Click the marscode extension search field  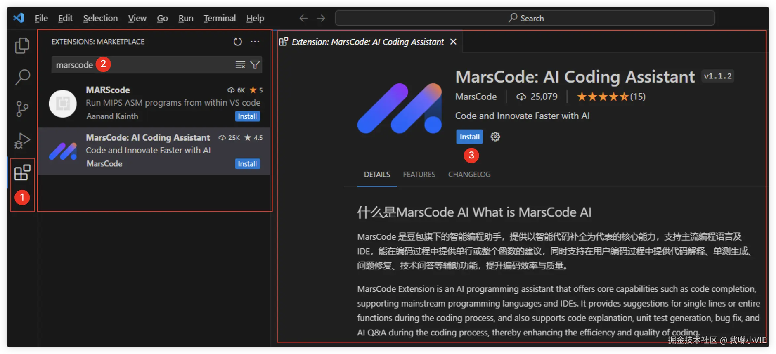pyautogui.click(x=142, y=65)
